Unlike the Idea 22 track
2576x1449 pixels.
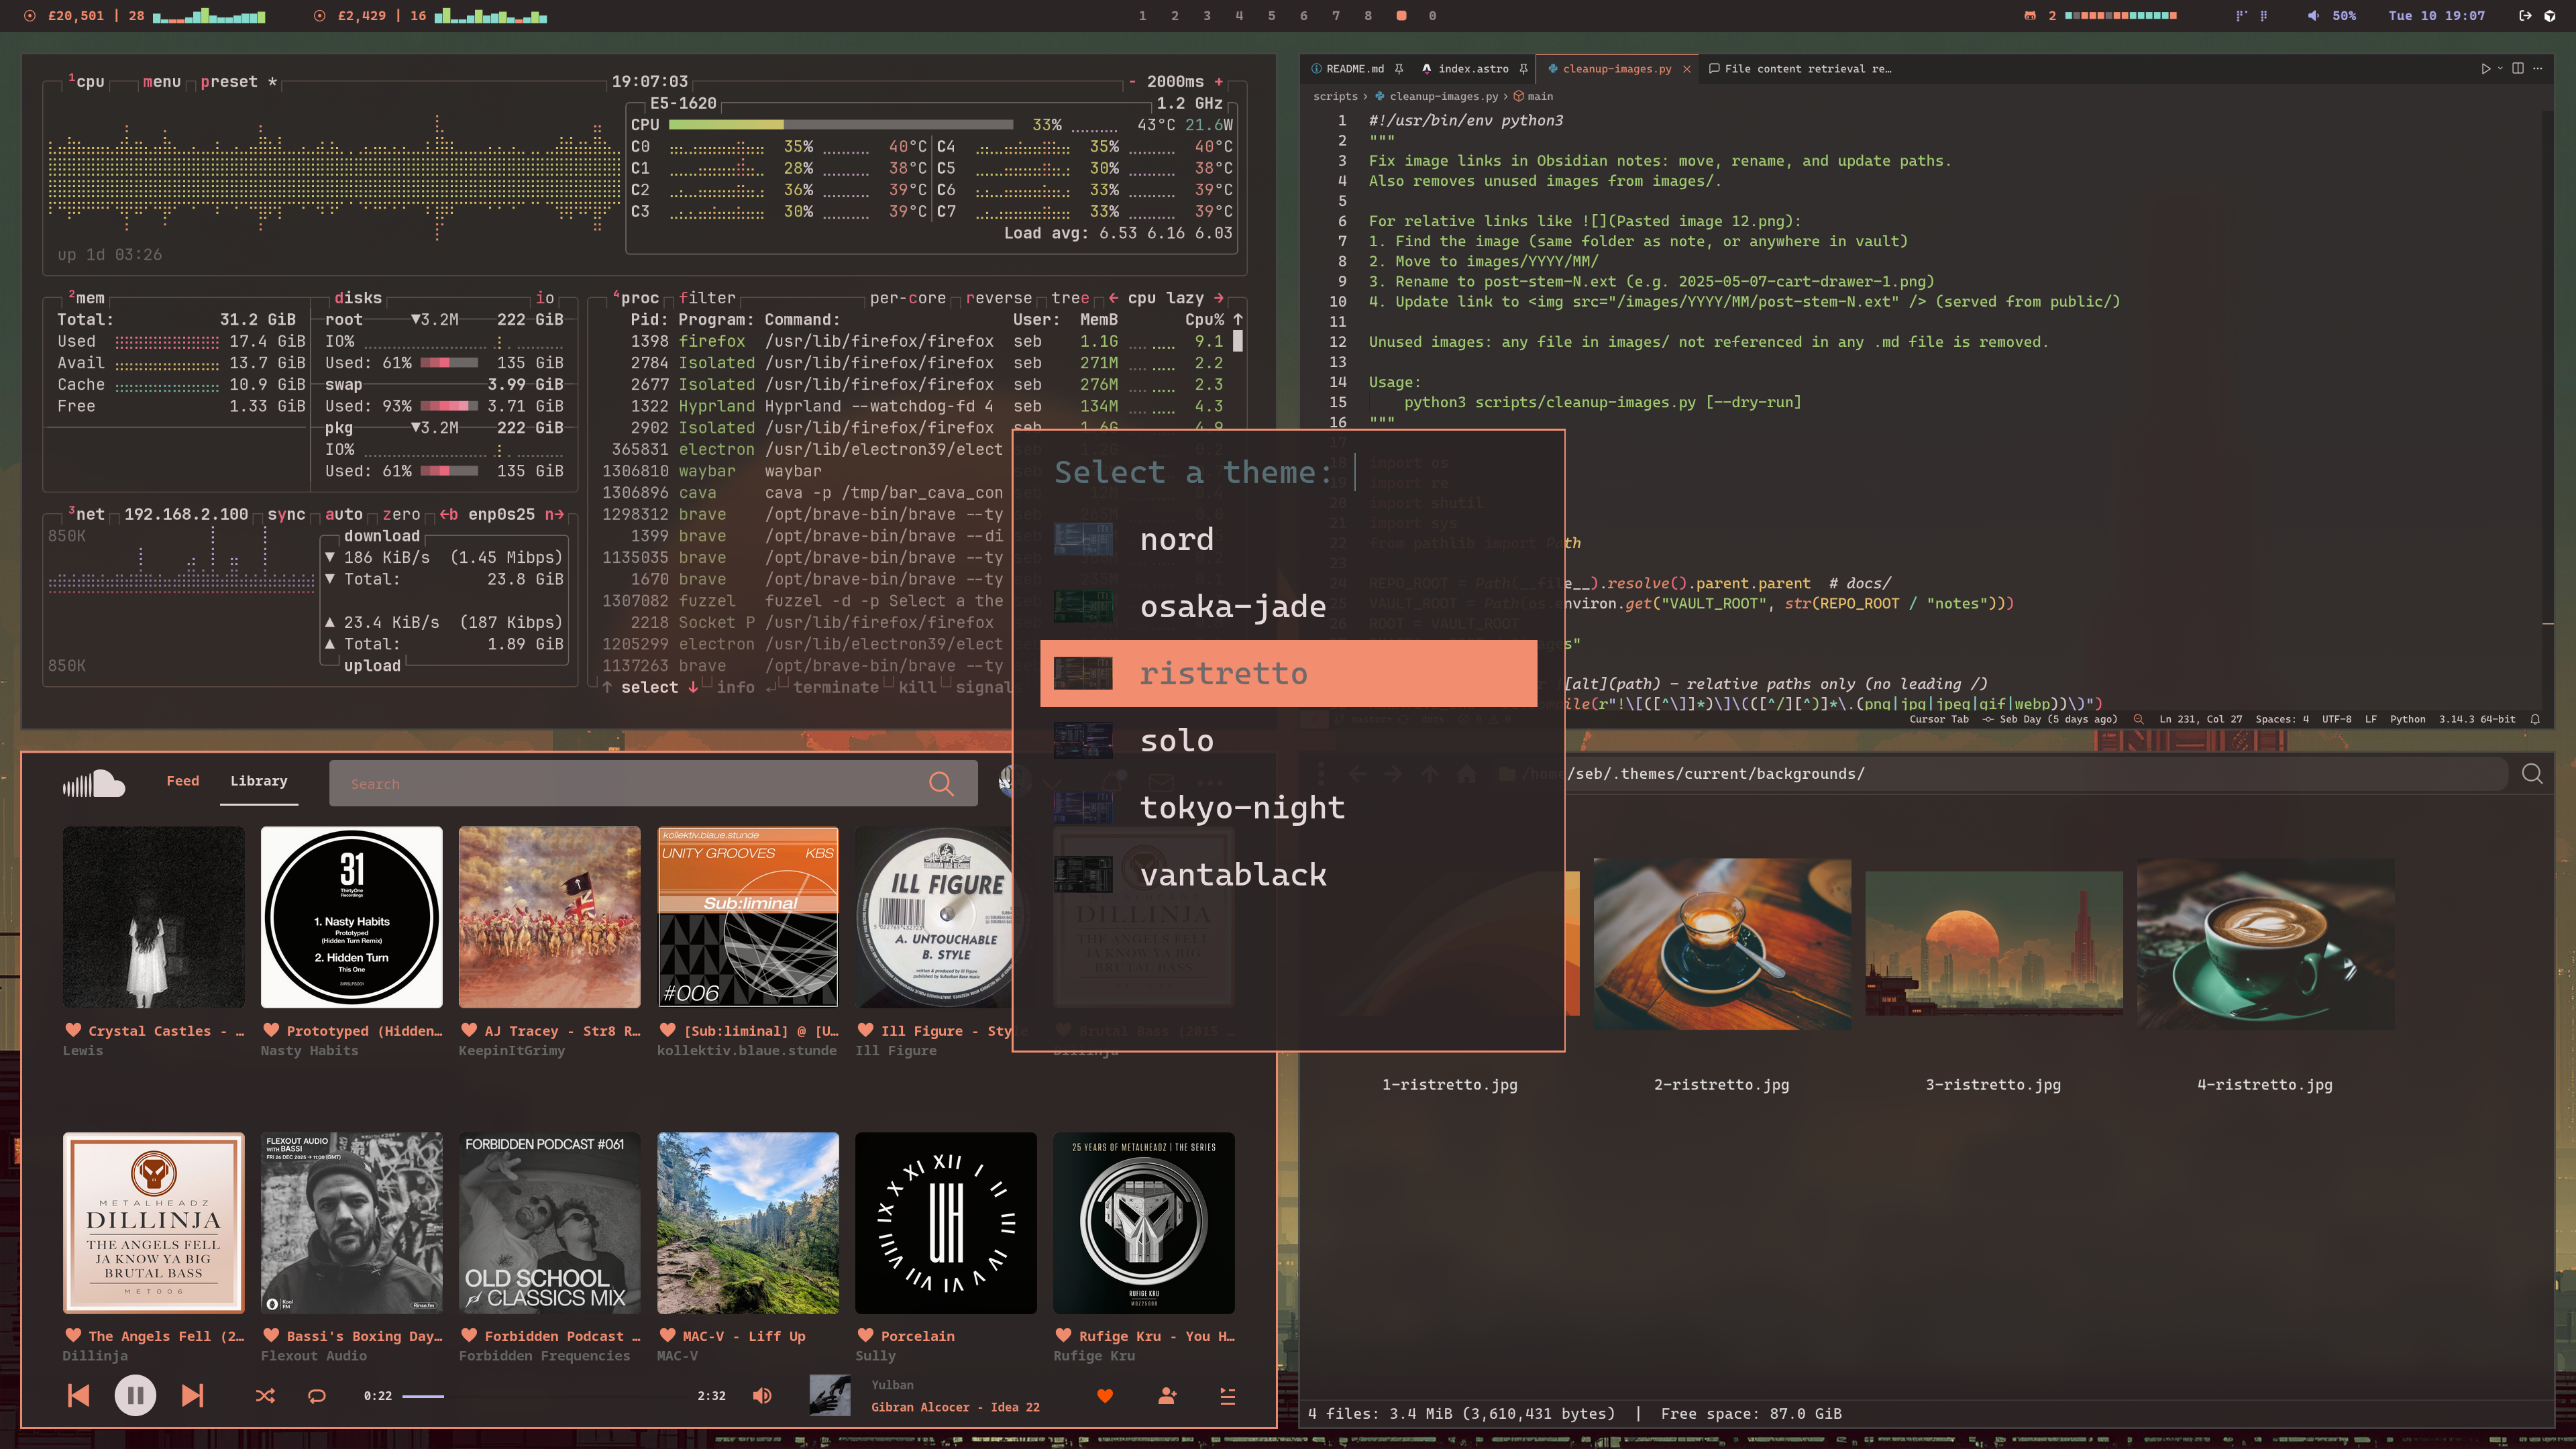1105,1396
